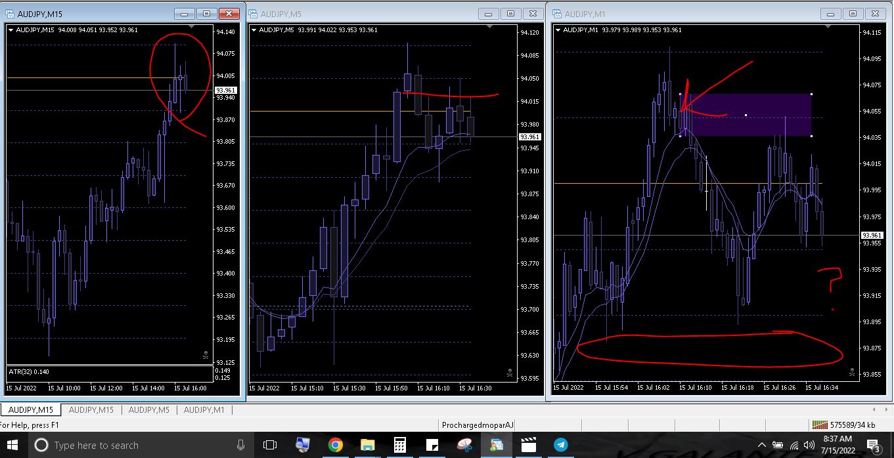The width and height of the screenshot is (894, 458).
Task: Open the Windows Start menu
Action: 14,445
